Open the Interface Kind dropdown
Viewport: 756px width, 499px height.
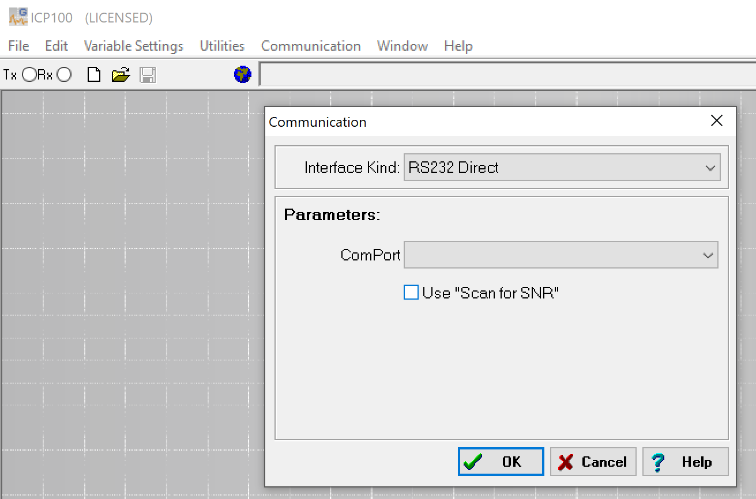(709, 167)
